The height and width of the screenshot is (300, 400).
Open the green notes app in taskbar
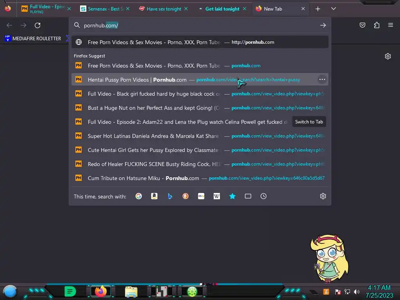coord(70,291)
